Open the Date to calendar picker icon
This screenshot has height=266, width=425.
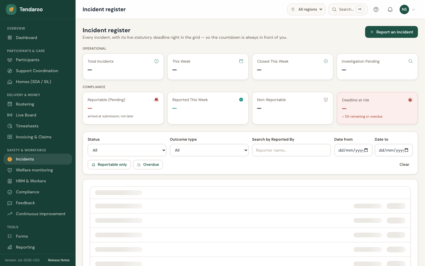click(406, 150)
